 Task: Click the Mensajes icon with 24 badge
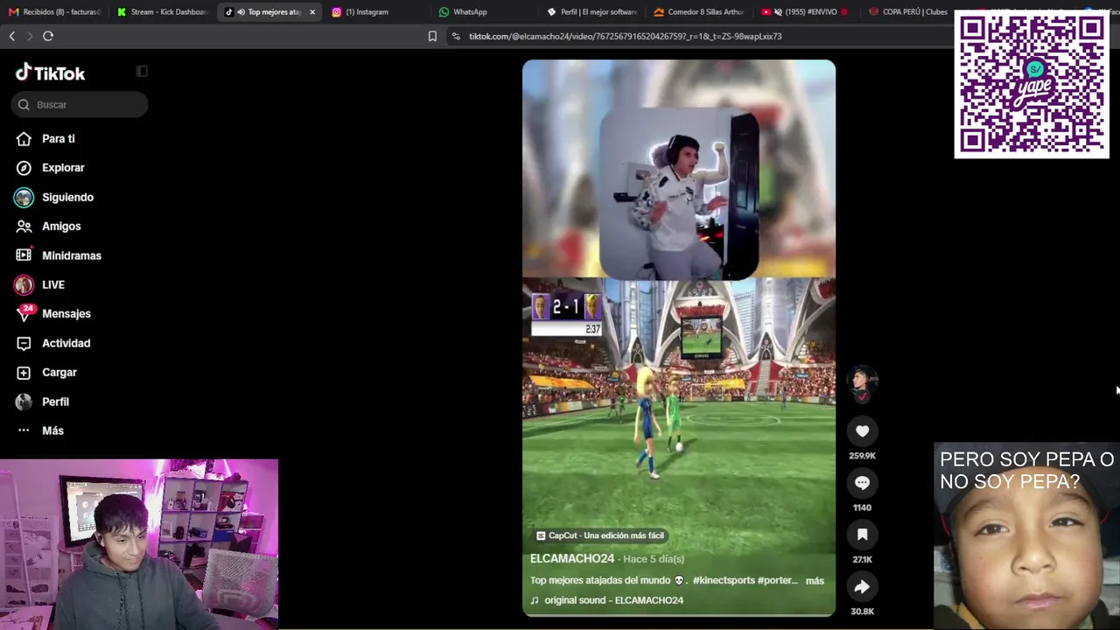(x=24, y=312)
